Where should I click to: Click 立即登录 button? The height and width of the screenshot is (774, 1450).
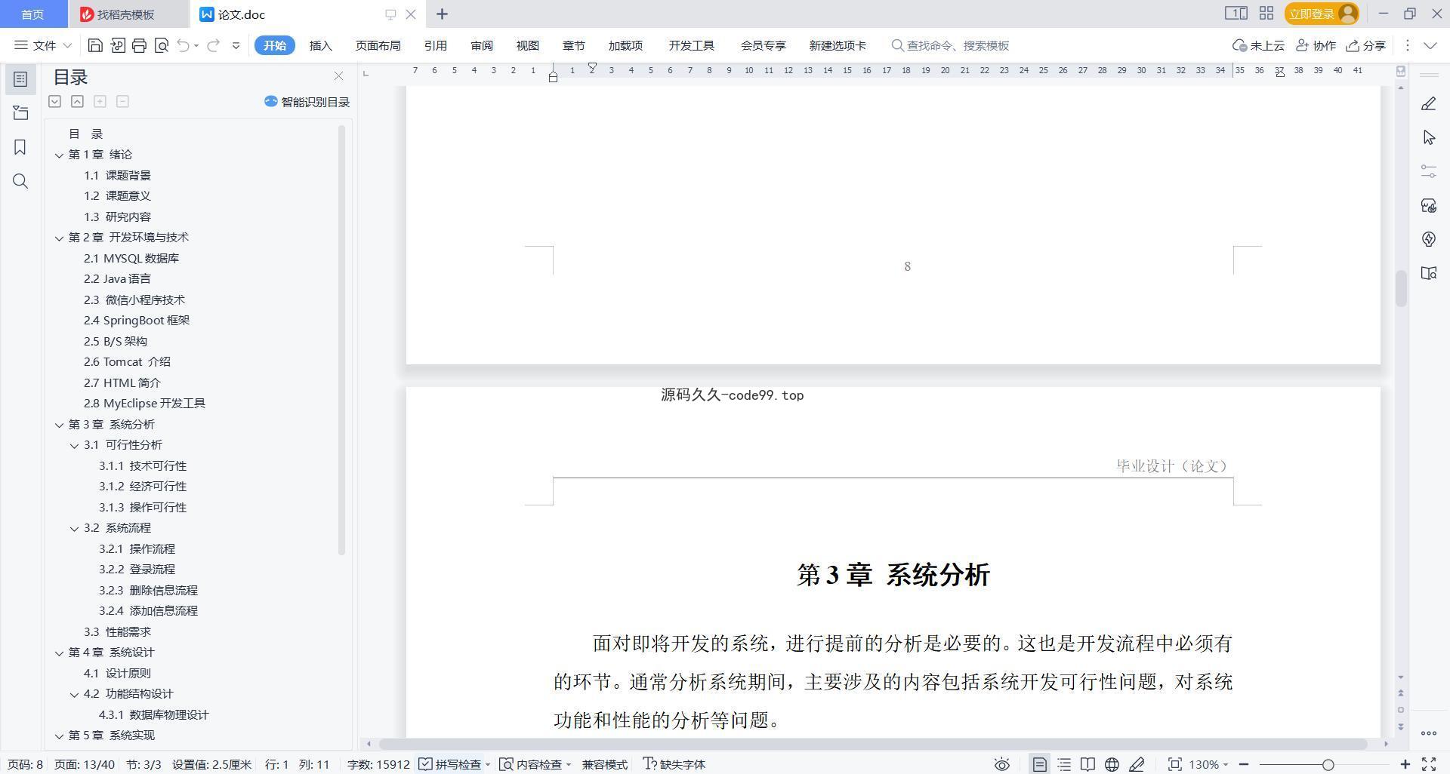click(1322, 14)
